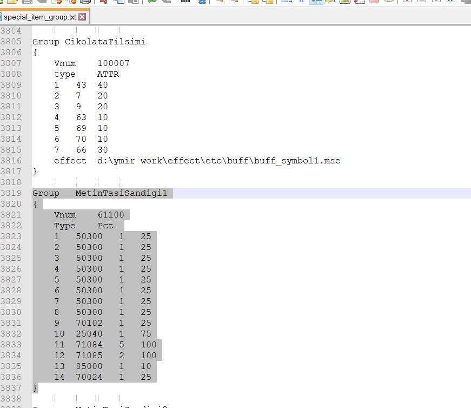
Task: Click the buff_symbol1.mse effect path
Action: click(x=218, y=161)
